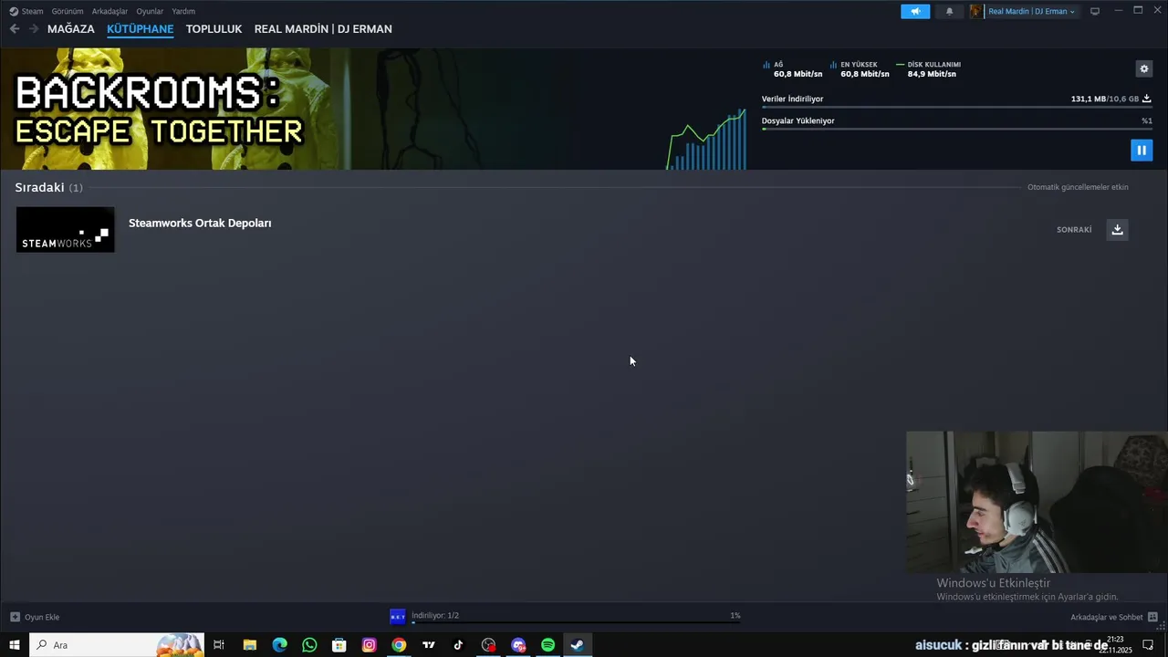Click the announcements megaphone button
The height and width of the screenshot is (657, 1168).
(x=915, y=11)
